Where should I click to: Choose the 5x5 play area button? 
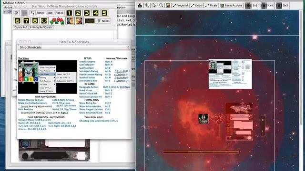(x=282, y=5)
